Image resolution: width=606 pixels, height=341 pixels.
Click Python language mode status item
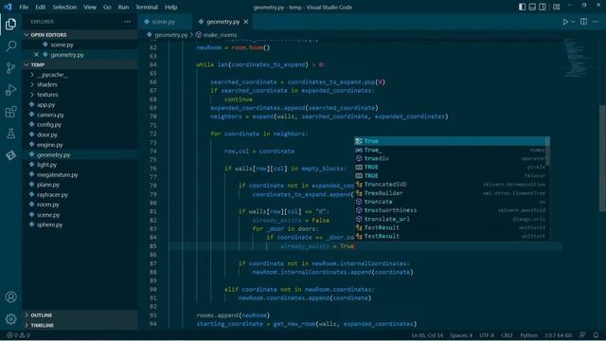528,335
